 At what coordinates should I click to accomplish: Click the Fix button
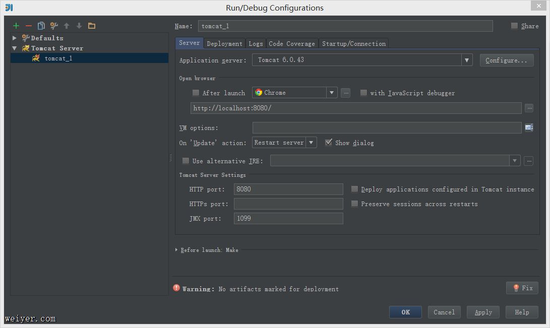click(x=522, y=288)
